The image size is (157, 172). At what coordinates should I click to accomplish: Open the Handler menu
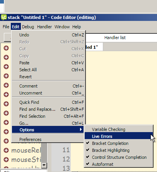pos(44,27)
